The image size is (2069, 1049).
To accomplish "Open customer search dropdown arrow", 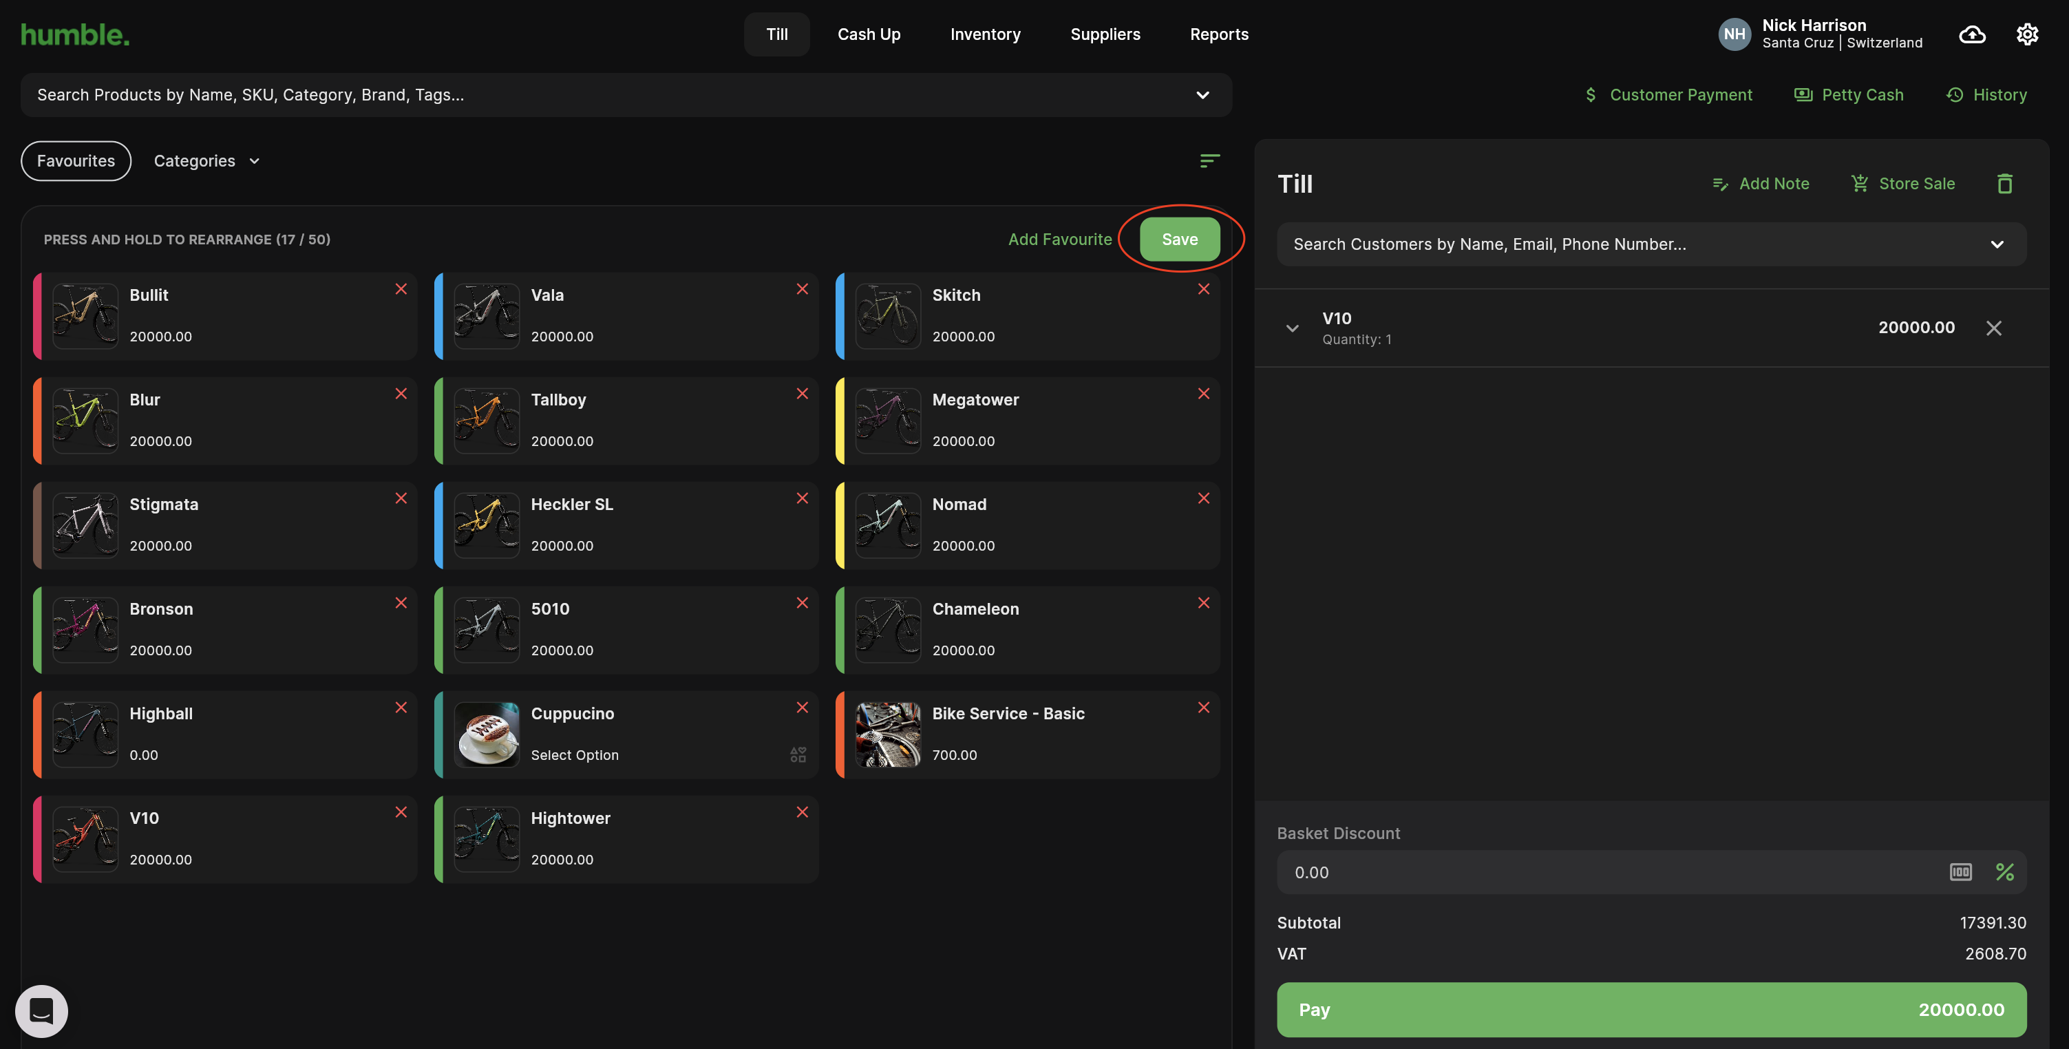I will tap(1997, 244).
